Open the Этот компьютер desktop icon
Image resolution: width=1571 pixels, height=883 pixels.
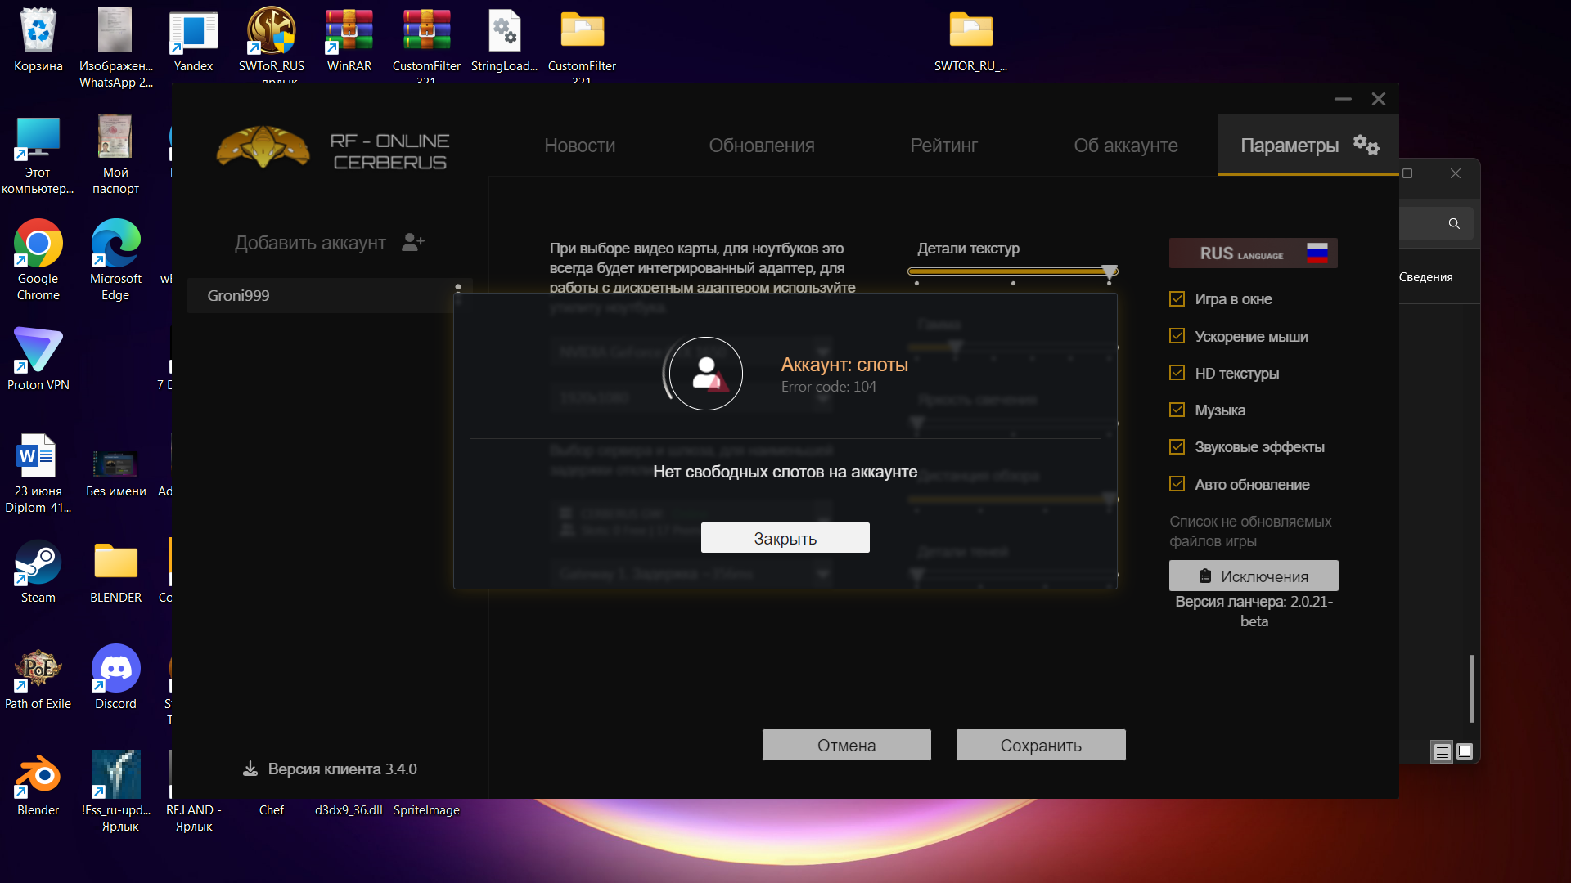(x=38, y=137)
